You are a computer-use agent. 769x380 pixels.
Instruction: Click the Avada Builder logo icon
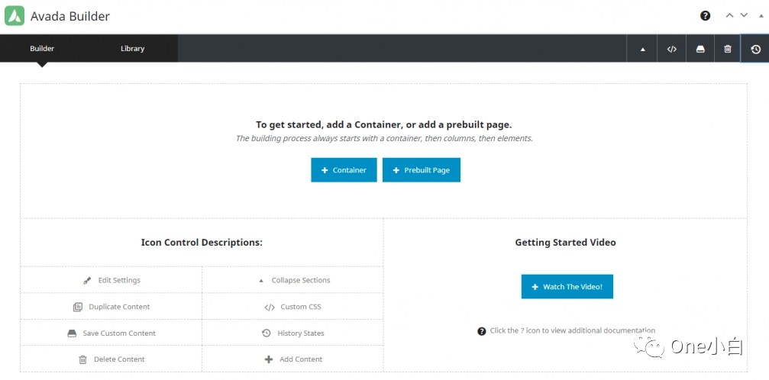click(15, 16)
